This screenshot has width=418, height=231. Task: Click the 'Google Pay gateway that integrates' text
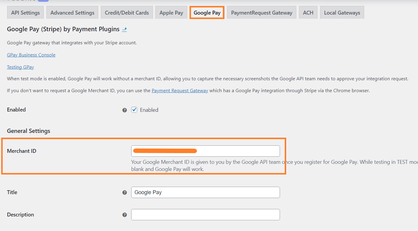click(x=72, y=43)
